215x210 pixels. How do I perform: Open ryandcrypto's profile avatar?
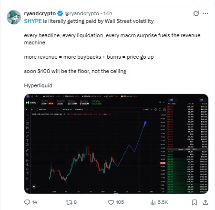pyautogui.click(x=14, y=17)
